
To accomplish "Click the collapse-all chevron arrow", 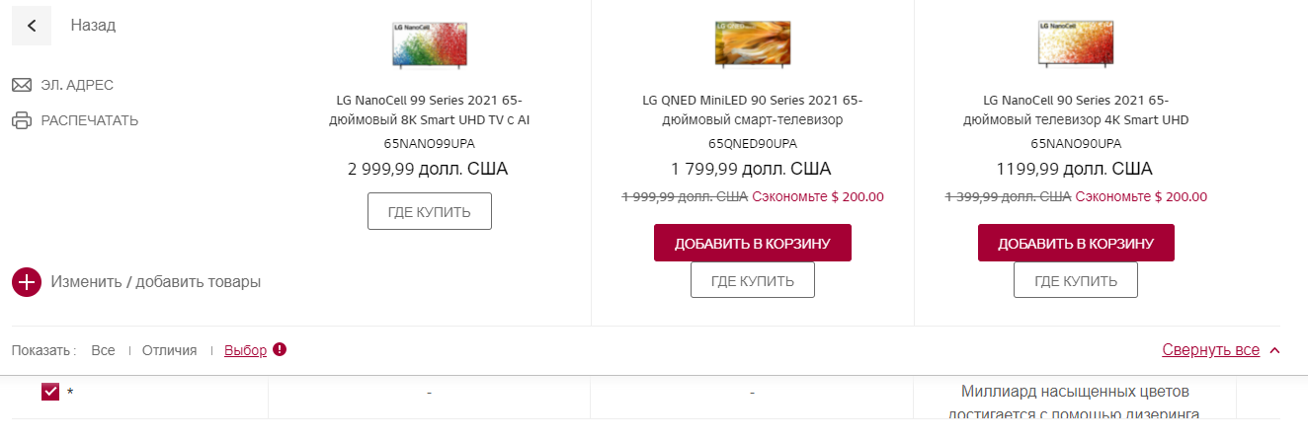I will (1274, 350).
